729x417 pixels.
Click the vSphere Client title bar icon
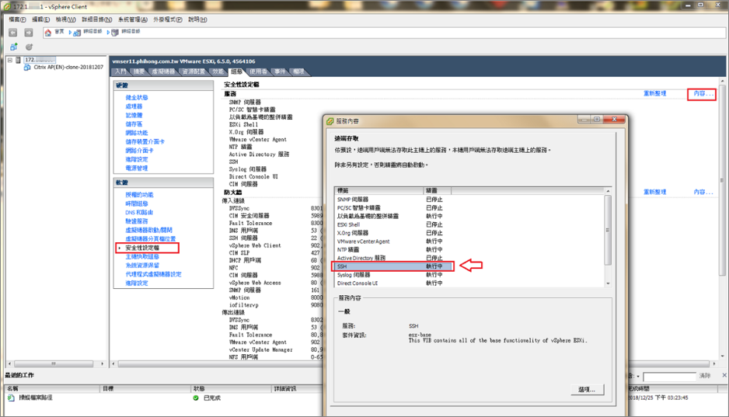click(6, 6)
